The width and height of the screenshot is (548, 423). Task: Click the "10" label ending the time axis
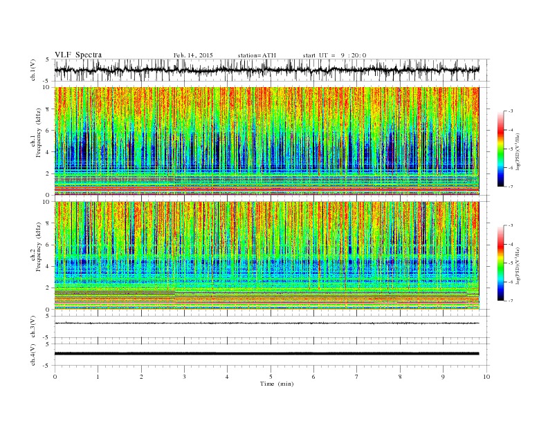[x=486, y=377]
